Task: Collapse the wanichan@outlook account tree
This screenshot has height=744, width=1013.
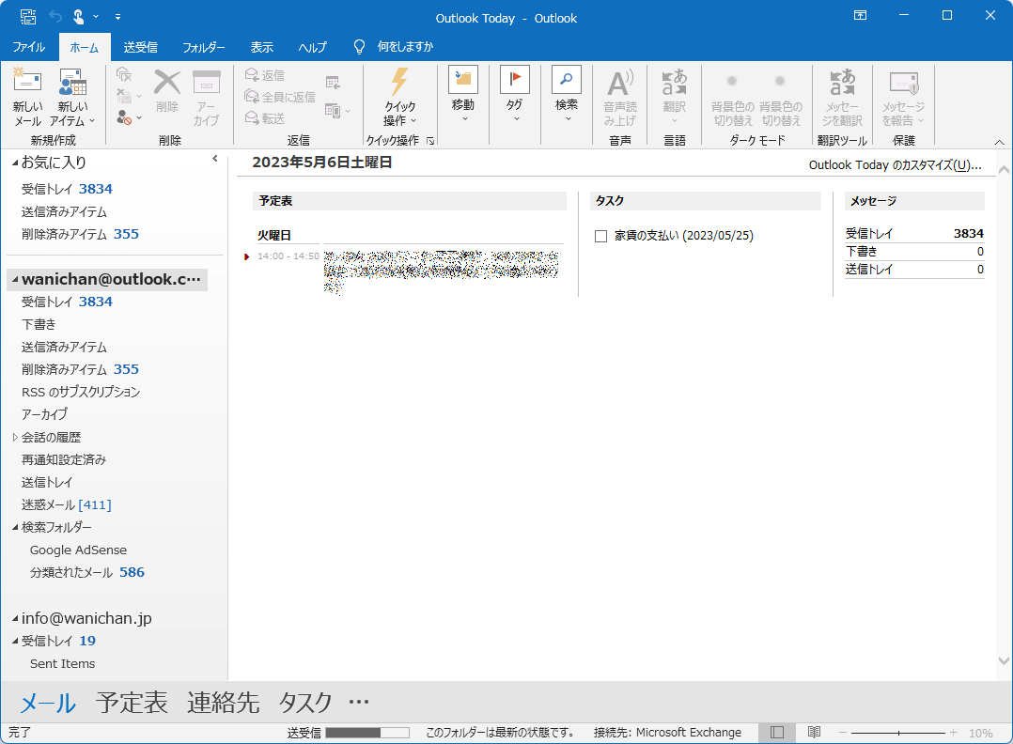Action: coord(15,280)
